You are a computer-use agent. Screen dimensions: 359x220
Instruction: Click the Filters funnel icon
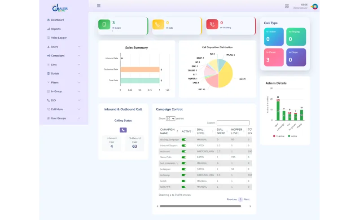(48, 83)
